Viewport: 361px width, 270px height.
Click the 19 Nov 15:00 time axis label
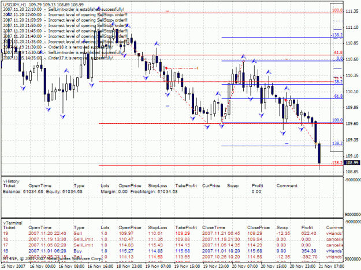[187, 267]
